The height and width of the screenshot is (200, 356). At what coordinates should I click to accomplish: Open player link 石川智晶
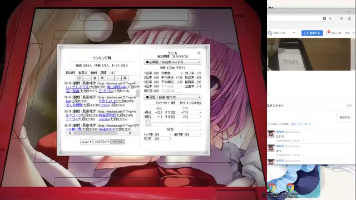pos(72,91)
